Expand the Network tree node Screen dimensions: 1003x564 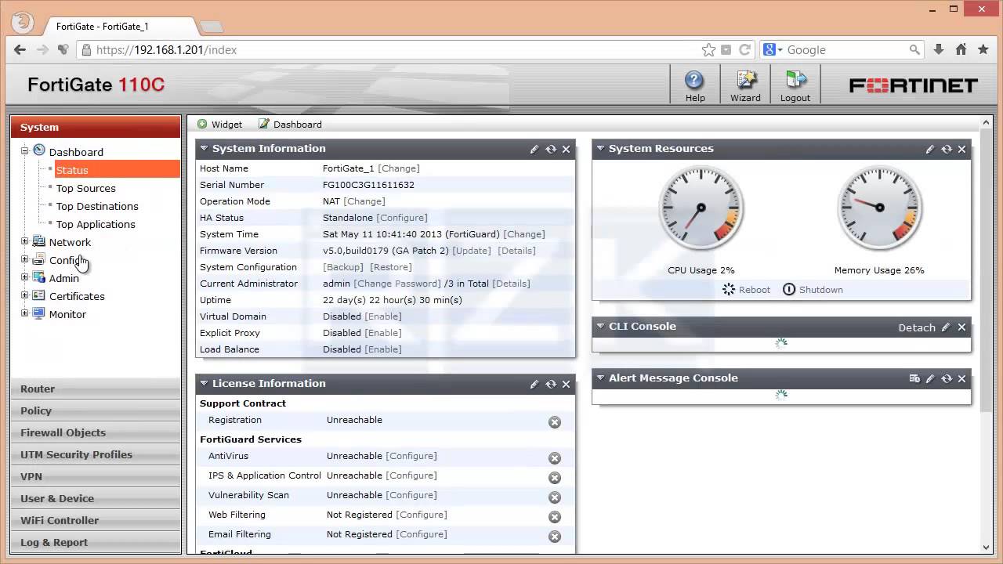(x=24, y=241)
